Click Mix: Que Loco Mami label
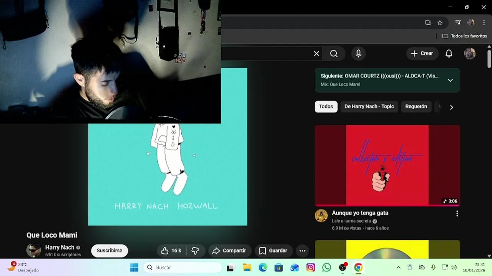The width and height of the screenshot is (492, 276). [340, 84]
